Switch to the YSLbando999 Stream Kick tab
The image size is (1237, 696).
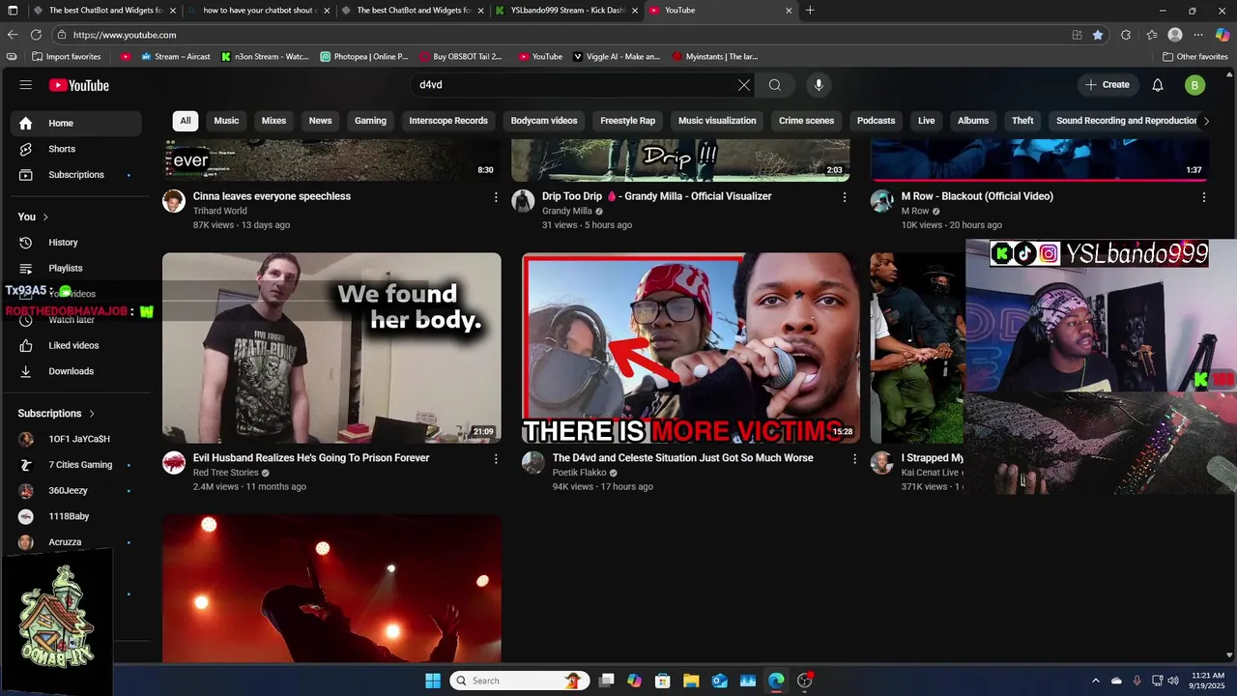click(565, 11)
